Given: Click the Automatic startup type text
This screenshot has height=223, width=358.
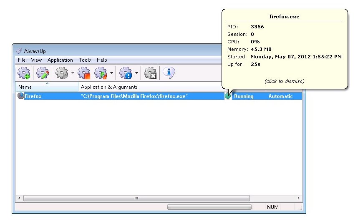Looking at the screenshot, I should (x=280, y=96).
